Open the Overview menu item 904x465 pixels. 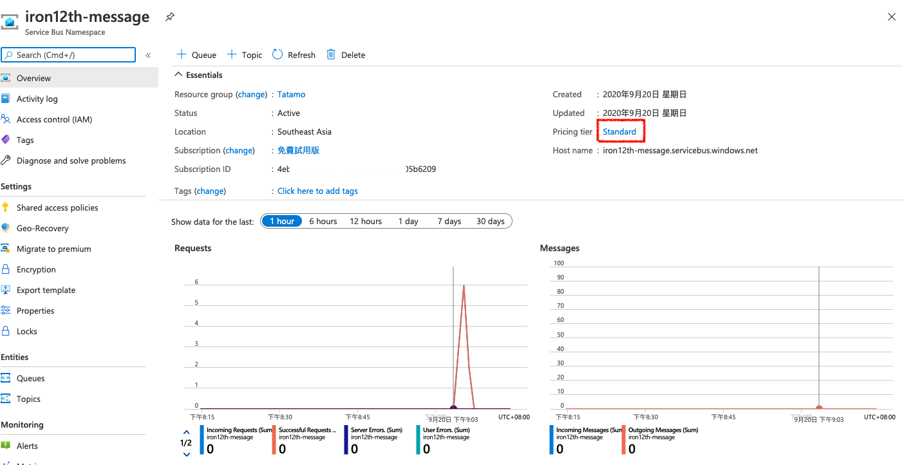click(x=79, y=78)
